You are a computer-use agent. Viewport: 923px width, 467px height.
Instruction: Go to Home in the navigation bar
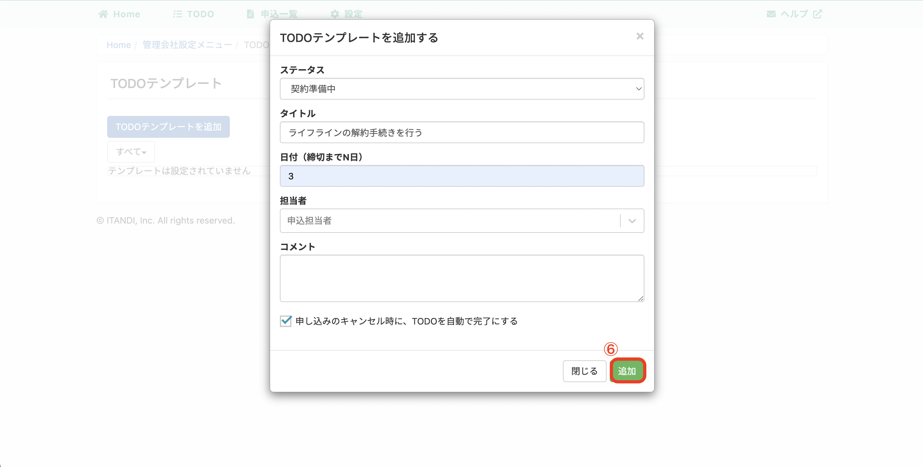click(119, 14)
